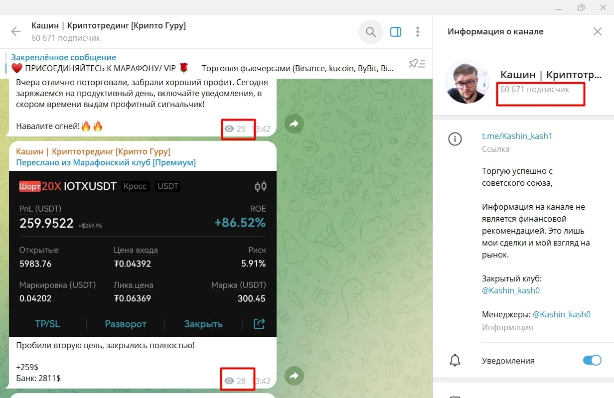Image resolution: width=614 pixels, height=398 pixels.
Task: Open the three-dot channel menu
Action: [x=418, y=32]
